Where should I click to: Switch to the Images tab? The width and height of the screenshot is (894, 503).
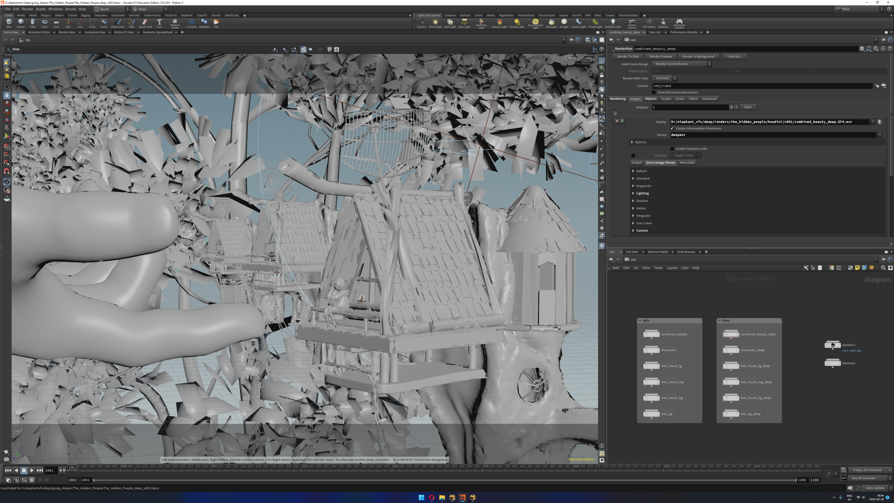coord(635,99)
